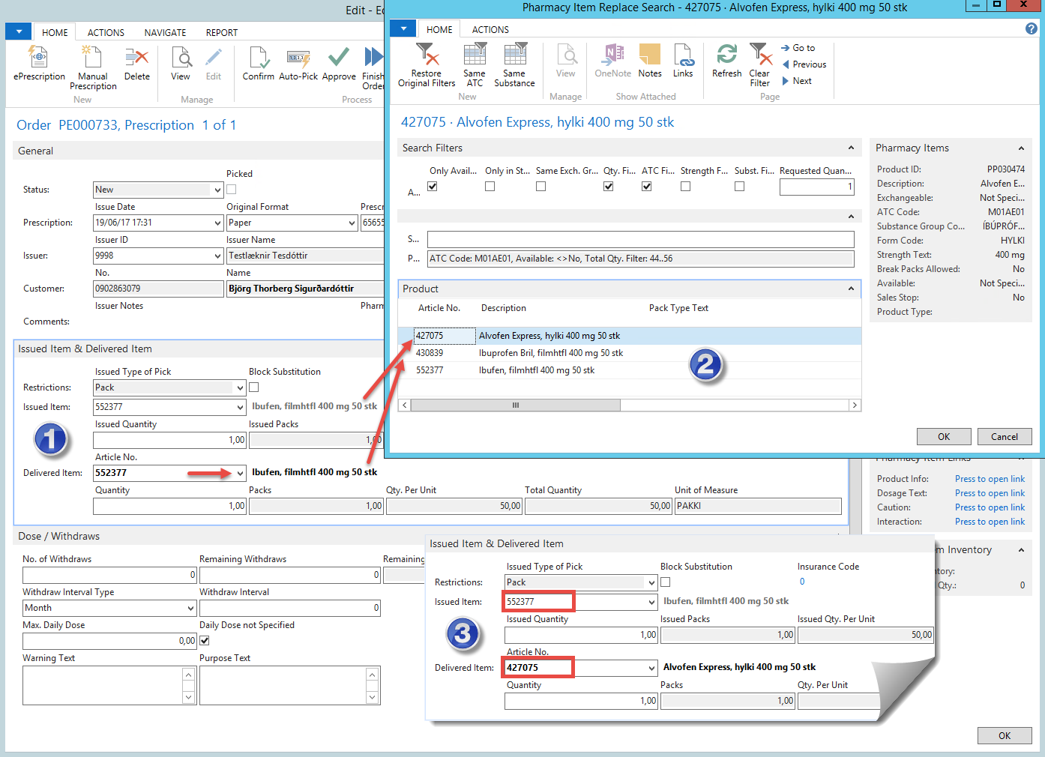Open the ACTIONS tab in search window
1045x757 pixels.
coord(490,30)
